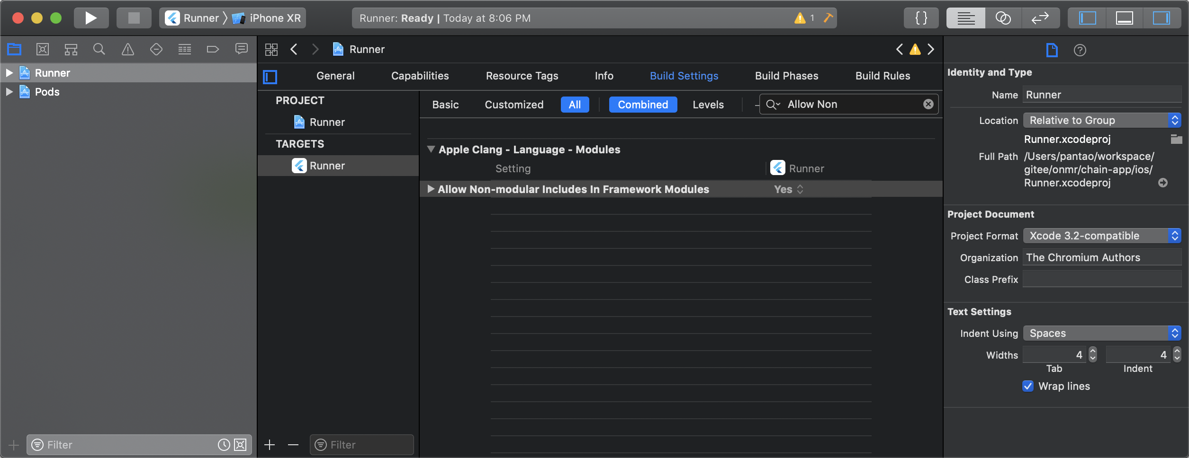
Task: Toggle the debug area bottom panel
Action: 1124,18
